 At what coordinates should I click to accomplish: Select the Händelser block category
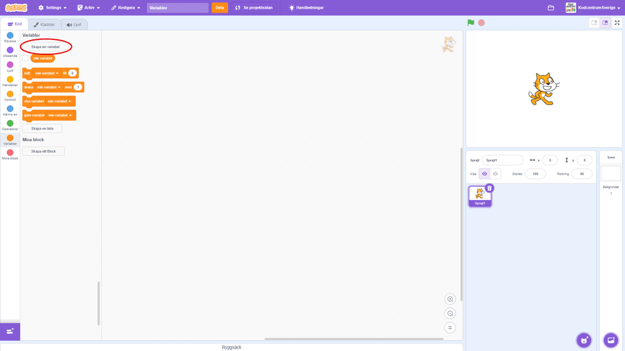click(10, 82)
